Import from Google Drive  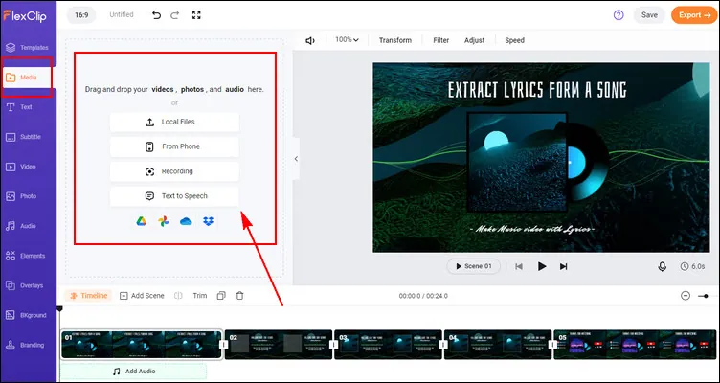pyautogui.click(x=142, y=221)
